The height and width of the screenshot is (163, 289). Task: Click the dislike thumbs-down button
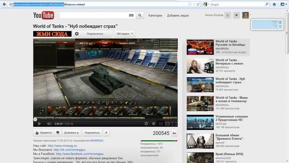[58, 133]
